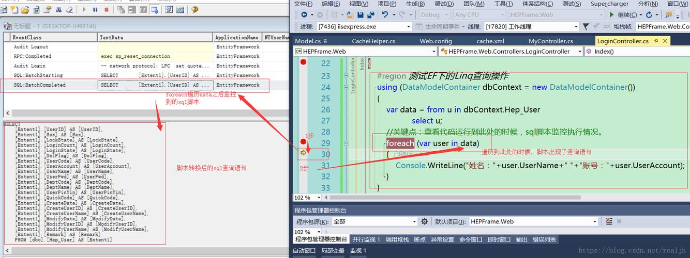Open 工具(T) menu in Visual Studio
This screenshot has height=258, width=690.
pyautogui.click(x=503, y=4)
